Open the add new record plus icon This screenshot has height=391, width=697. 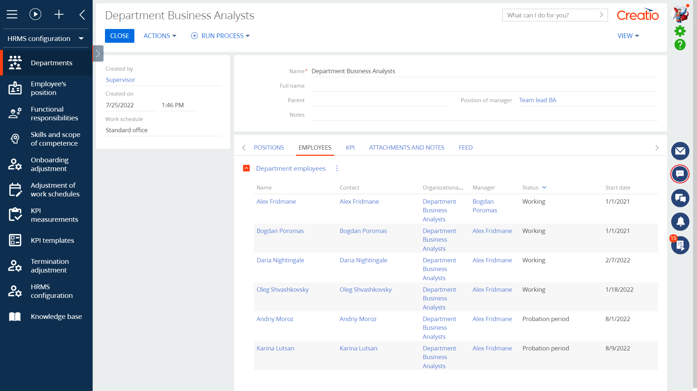[59, 14]
